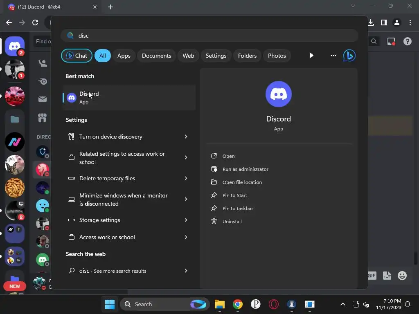Go back in the browser
Image resolution: width=419 pixels, height=314 pixels.
9,22
